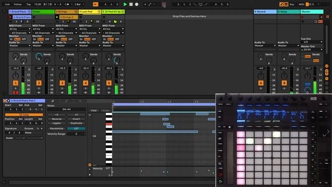Click the Master track pan knob
Image resolution: width=332 pixels, height=187 pixels.
click(x=307, y=76)
